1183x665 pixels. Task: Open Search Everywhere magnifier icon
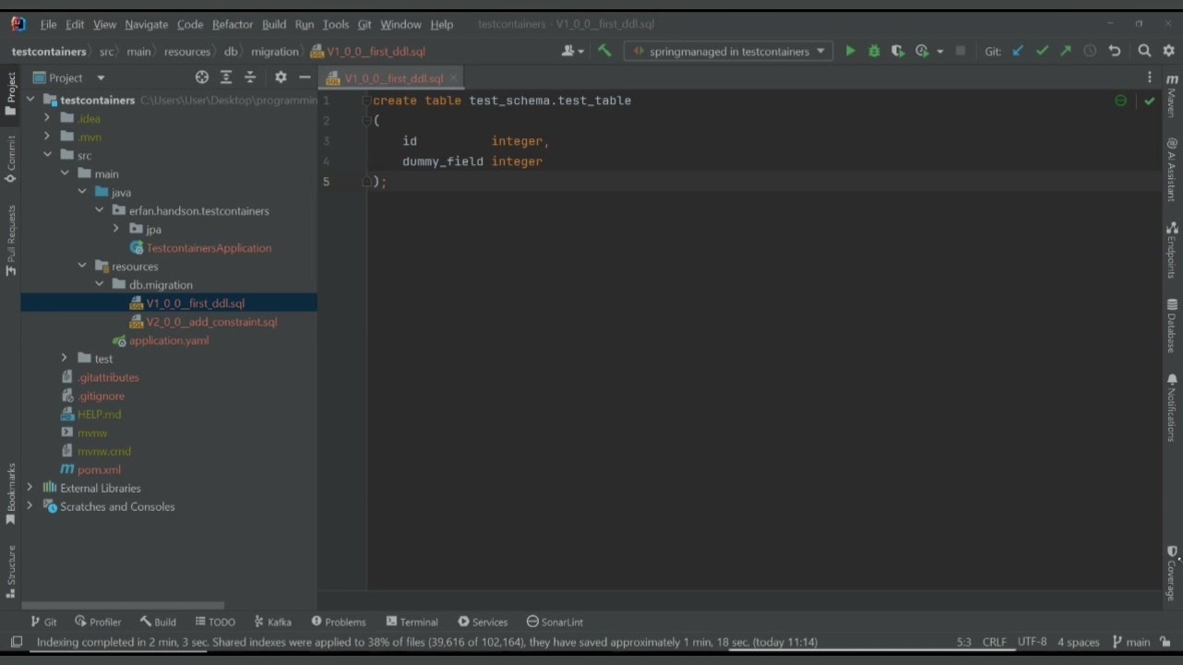click(1144, 52)
